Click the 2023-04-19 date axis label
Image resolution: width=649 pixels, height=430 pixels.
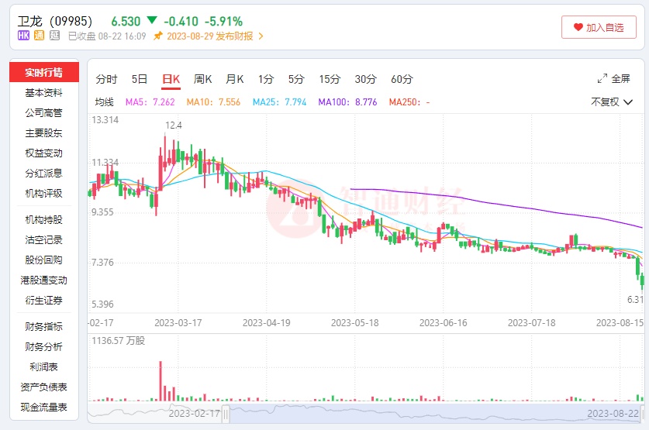pos(267,323)
